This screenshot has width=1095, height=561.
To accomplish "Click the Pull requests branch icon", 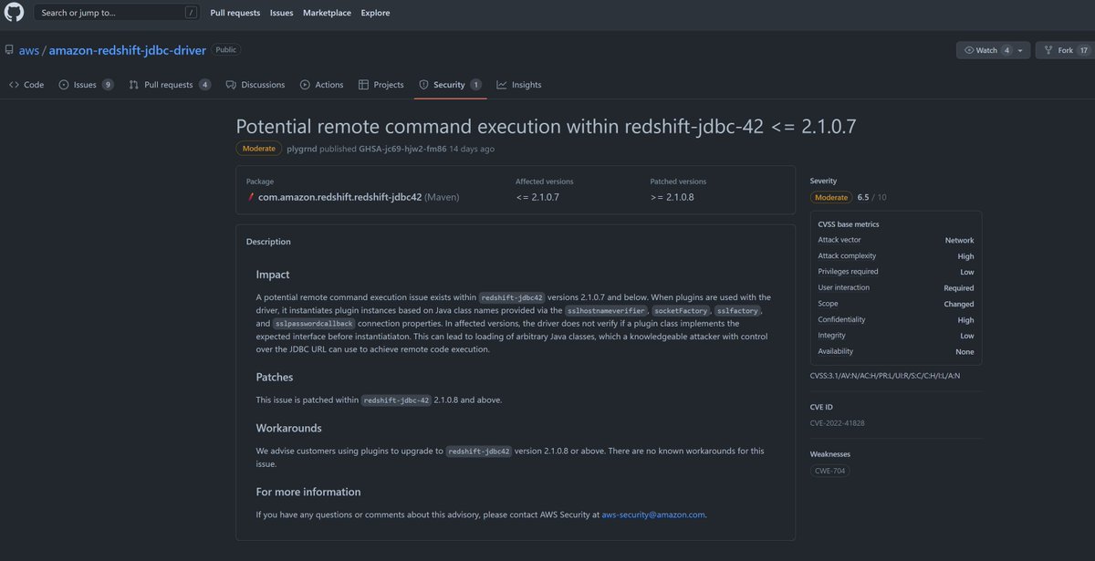I will pos(134,85).
